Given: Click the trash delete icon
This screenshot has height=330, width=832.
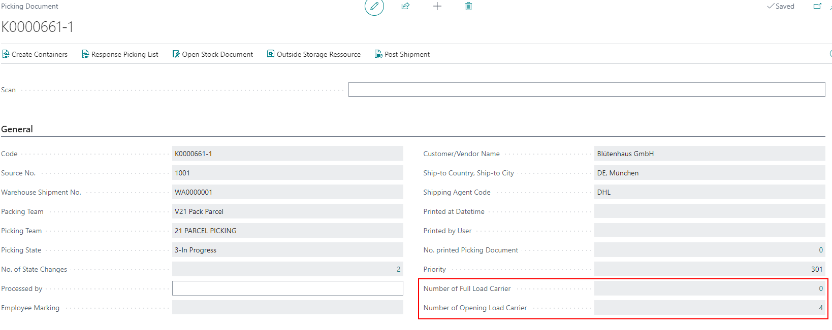Looking at the screenshot, I should [468, 7].
